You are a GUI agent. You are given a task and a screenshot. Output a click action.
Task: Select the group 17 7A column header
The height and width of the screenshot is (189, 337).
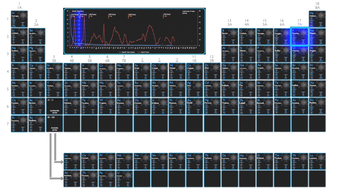click(299, 22)
